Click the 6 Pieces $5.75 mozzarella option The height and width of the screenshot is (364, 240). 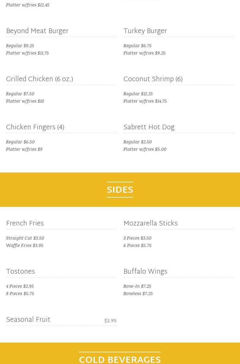point(137,245)
